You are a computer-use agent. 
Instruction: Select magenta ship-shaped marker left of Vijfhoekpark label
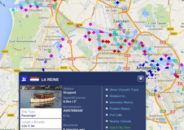[101, 32]
